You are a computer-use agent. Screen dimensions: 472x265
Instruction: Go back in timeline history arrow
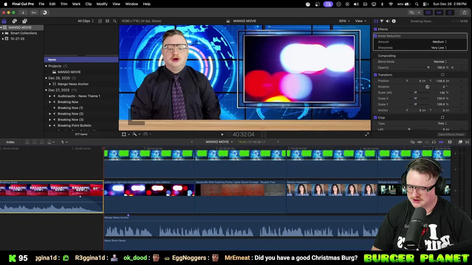(192, 142)
